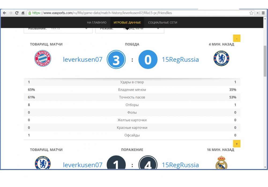The height and width of the screenshot is (187, 268).
Task: Open the НА ГЛАВНУЮ menu item
Action: 96,22
